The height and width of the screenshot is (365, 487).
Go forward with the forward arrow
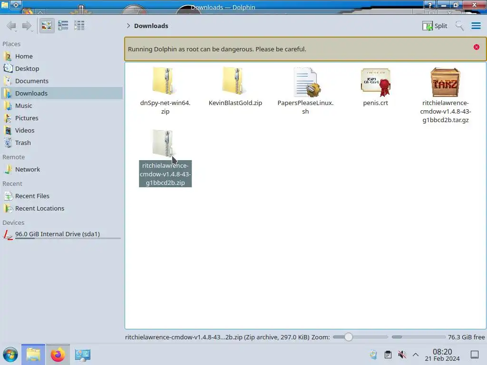27,26
